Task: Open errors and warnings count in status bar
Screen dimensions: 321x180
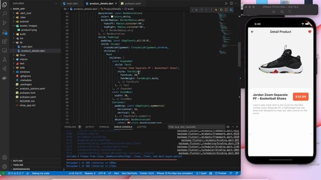Action: tap(16, 173)
